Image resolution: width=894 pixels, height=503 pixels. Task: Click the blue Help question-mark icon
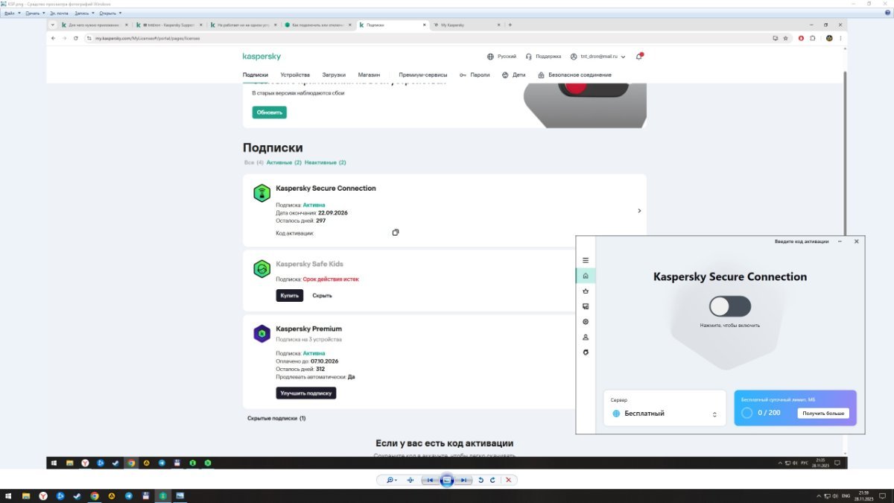[x=887, y=13]
